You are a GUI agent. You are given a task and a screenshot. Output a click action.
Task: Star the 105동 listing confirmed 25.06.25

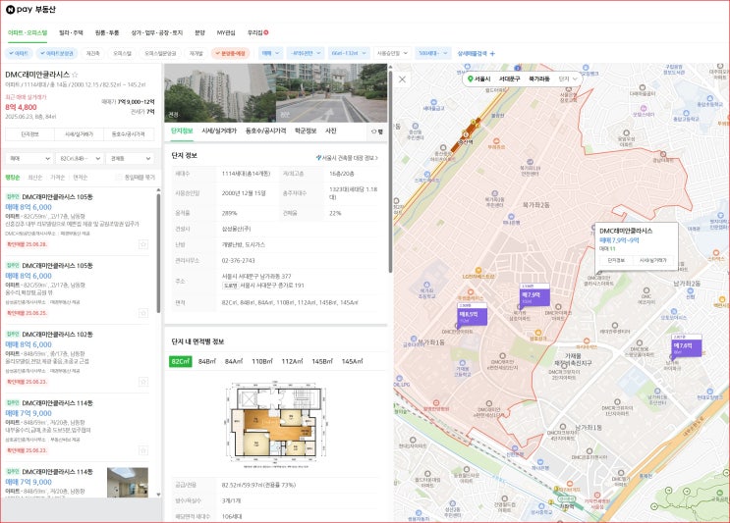(x=143, y=313)
